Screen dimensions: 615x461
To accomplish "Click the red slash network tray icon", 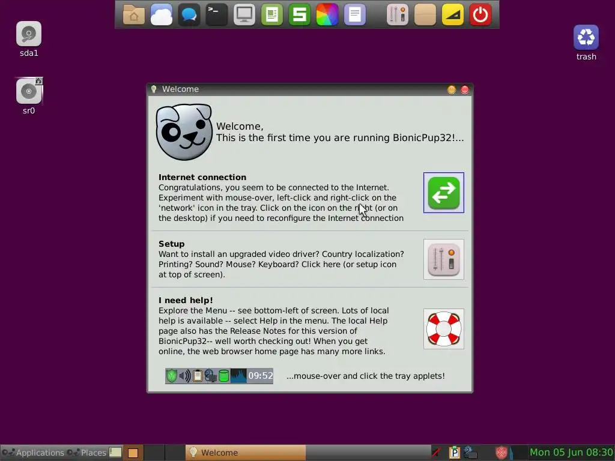I will [x=436, y=453].
